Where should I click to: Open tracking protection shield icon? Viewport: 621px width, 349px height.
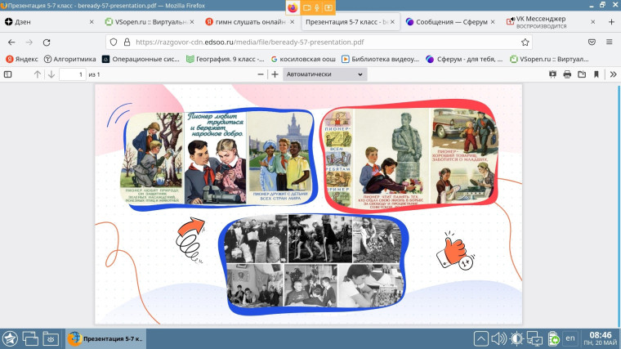[114, 42]
